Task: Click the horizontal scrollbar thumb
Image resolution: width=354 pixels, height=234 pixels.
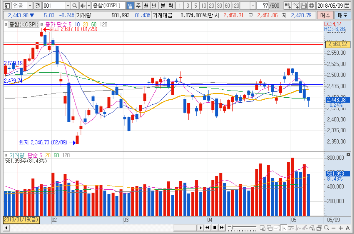Action: pyautogui.click(x=185, y=228)
